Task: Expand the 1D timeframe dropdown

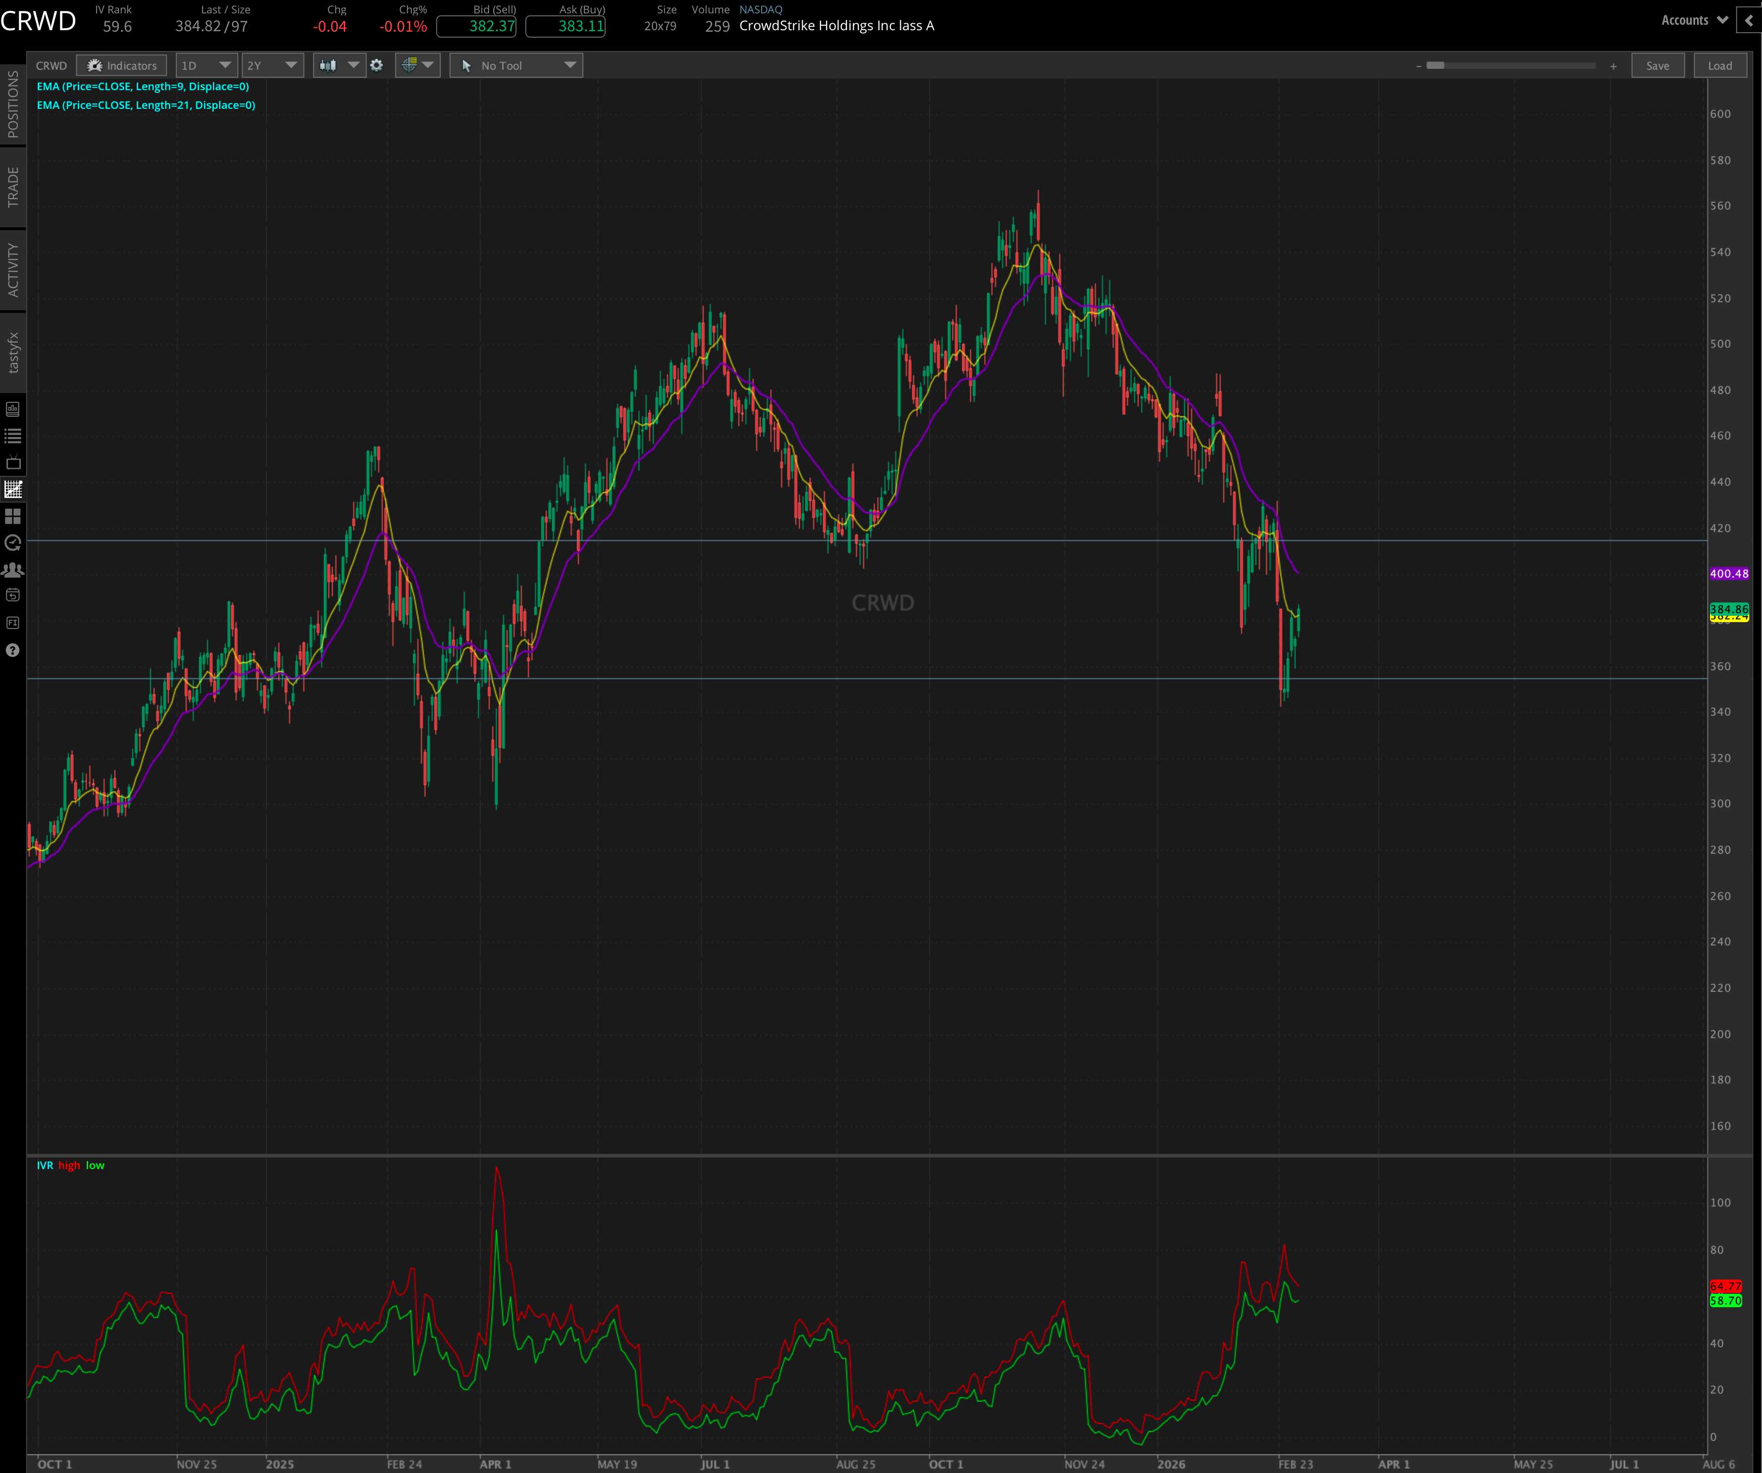Action: [x=206, y=65]
